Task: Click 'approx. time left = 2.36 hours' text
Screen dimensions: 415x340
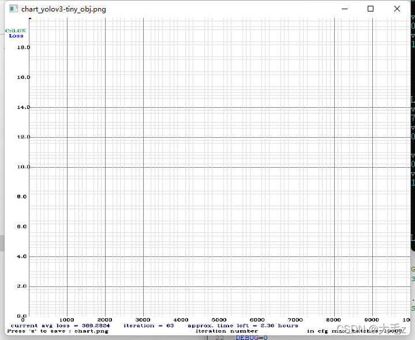Action: (243, 326)
